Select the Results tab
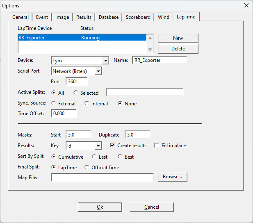Screen dimensions: 253x223 [x=84, y=17]
